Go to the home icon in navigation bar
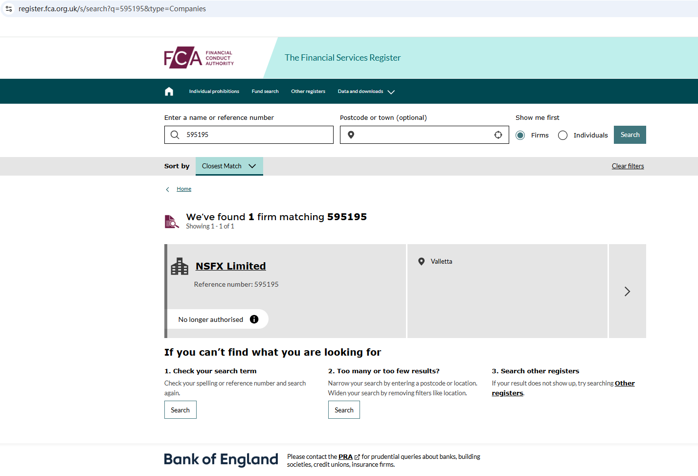This screenshot has height=476, width=698. pos(169,91)
